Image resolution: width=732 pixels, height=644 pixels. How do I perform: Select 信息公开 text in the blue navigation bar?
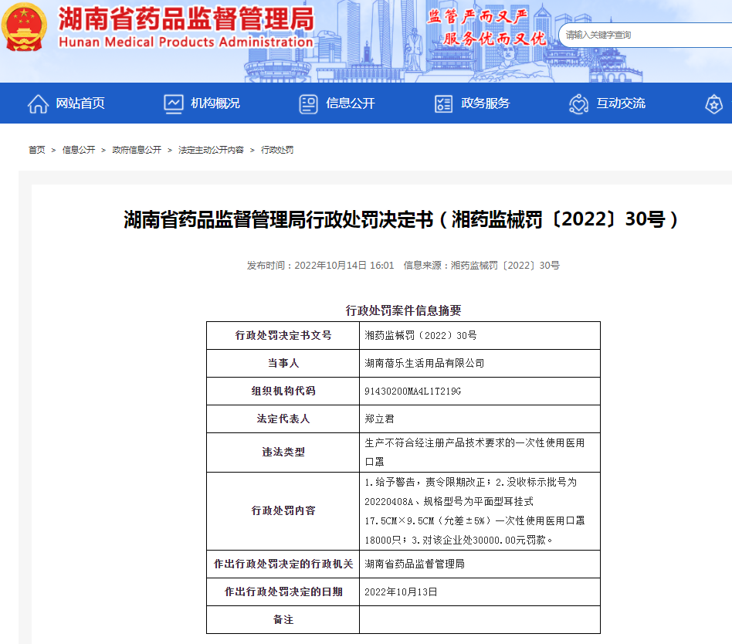[x=350, y=103]
